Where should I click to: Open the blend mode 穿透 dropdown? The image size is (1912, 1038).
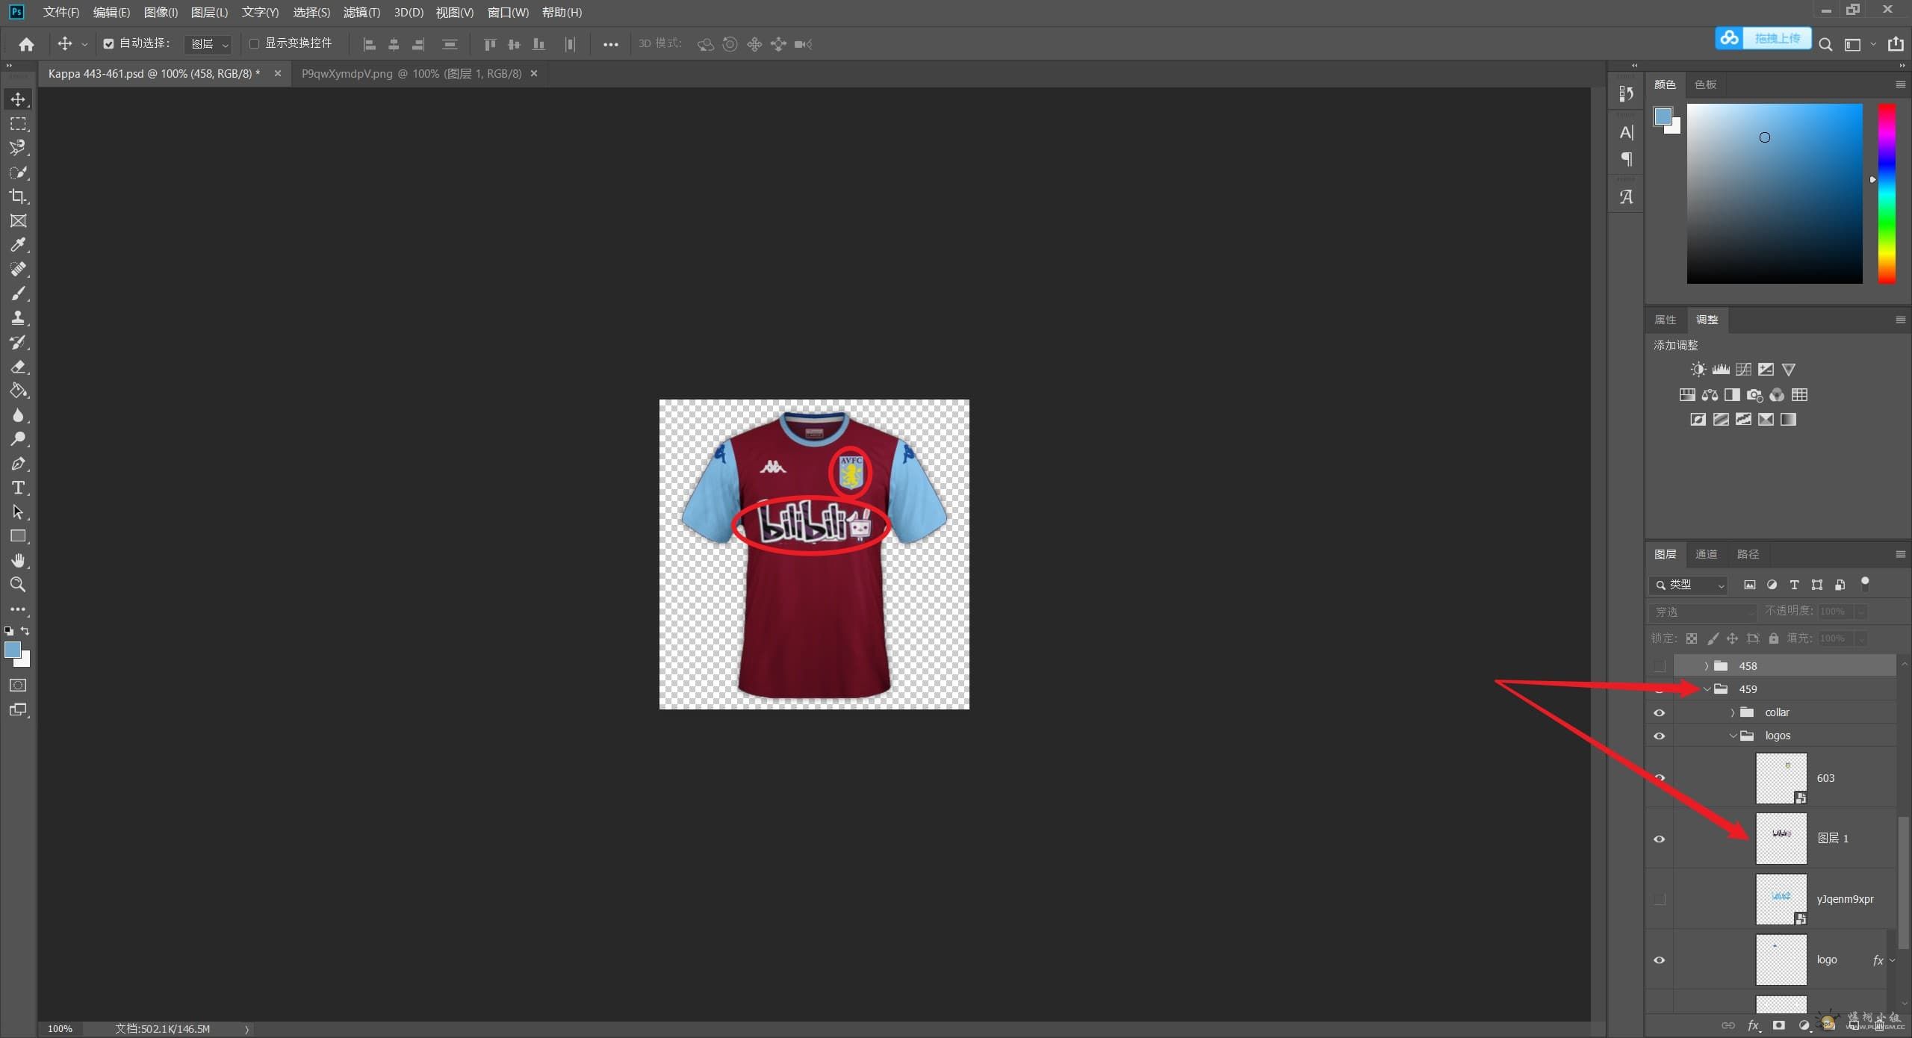point(1703,612)
